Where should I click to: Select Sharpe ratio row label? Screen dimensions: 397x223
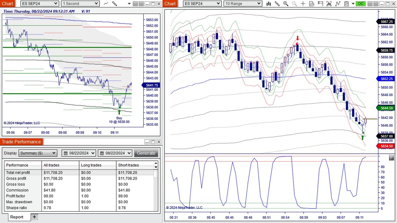coord(16,208)
